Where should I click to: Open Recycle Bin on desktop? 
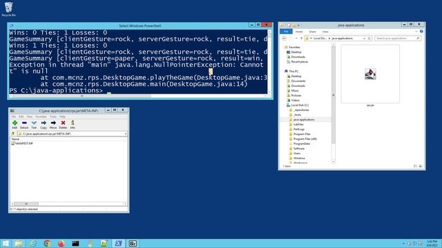9,9
